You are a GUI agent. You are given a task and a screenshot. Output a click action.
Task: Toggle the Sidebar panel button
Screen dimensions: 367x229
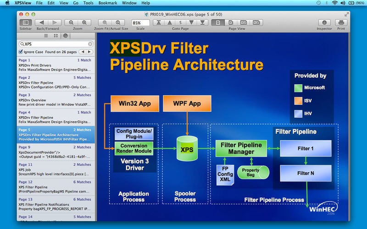(26, 22)
